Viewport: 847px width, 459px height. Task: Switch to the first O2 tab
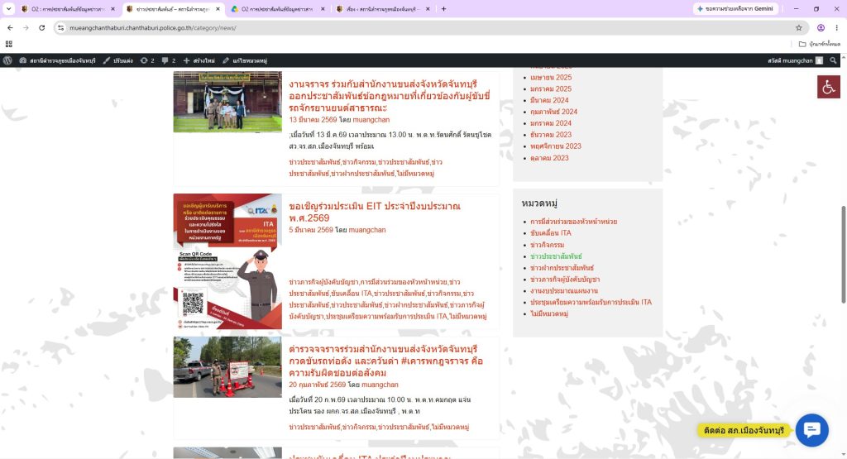point(68,8)
